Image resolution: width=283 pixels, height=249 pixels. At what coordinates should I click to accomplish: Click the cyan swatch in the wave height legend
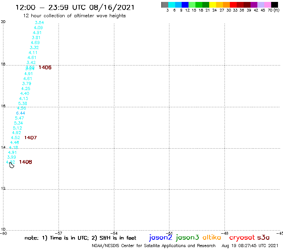(x=172, y=5)
